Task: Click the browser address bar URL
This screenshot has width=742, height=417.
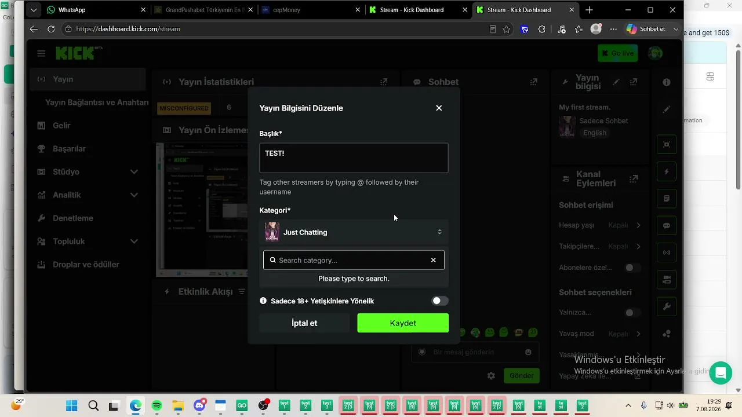Action: coord(128,29)
